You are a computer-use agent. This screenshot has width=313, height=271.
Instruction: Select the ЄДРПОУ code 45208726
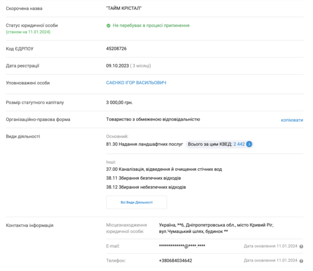point(116,48)
